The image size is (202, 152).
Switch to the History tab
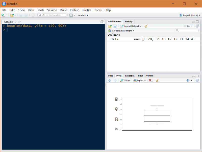tap(129, 21)
